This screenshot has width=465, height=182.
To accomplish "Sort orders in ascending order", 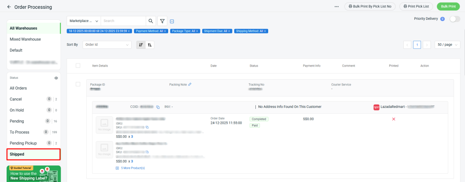I will tap(150, 45).
